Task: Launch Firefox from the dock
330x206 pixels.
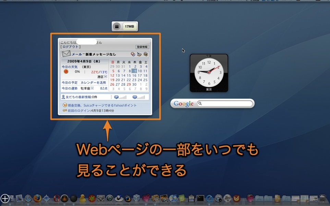Action: pyautogui.click(x=37, y=198)
